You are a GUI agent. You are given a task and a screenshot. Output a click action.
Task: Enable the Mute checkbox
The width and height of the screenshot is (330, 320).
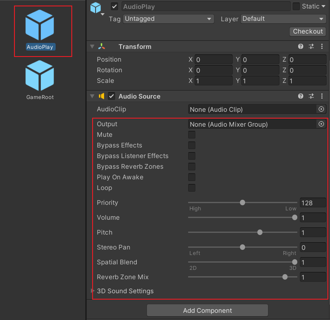tap(192, 135)
